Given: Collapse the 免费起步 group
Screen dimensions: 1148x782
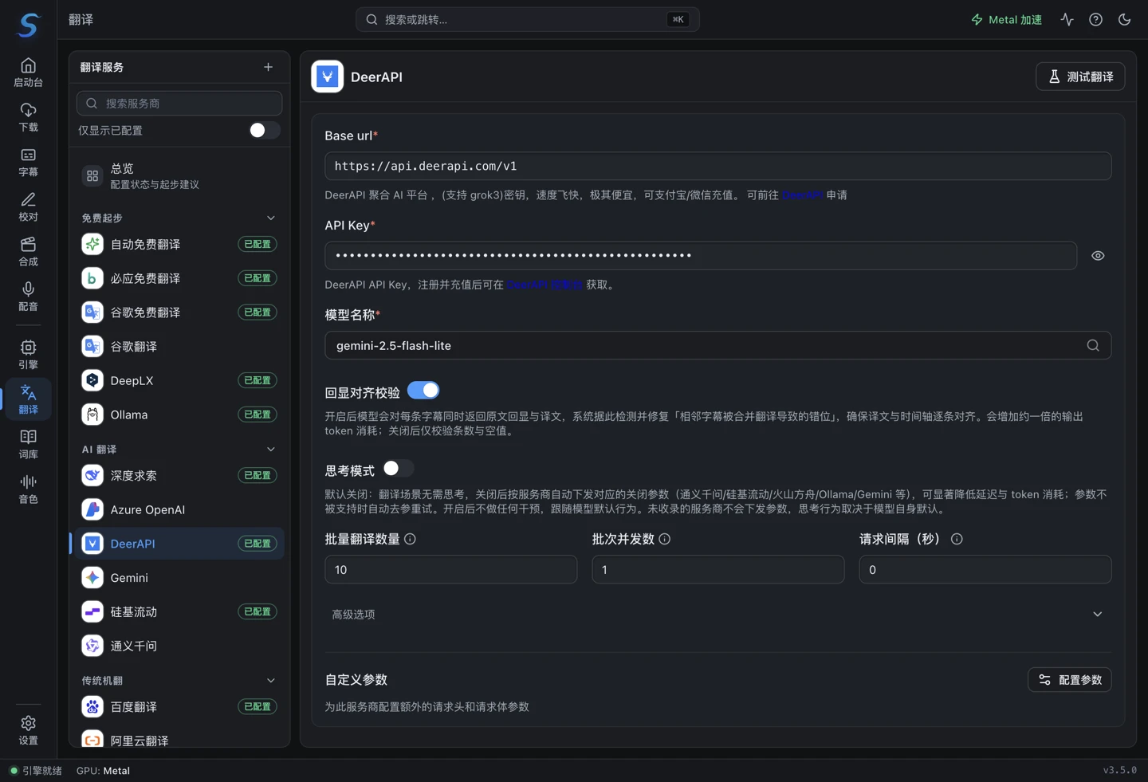Looking at the screenshot, I should click(x=270, y=218).
